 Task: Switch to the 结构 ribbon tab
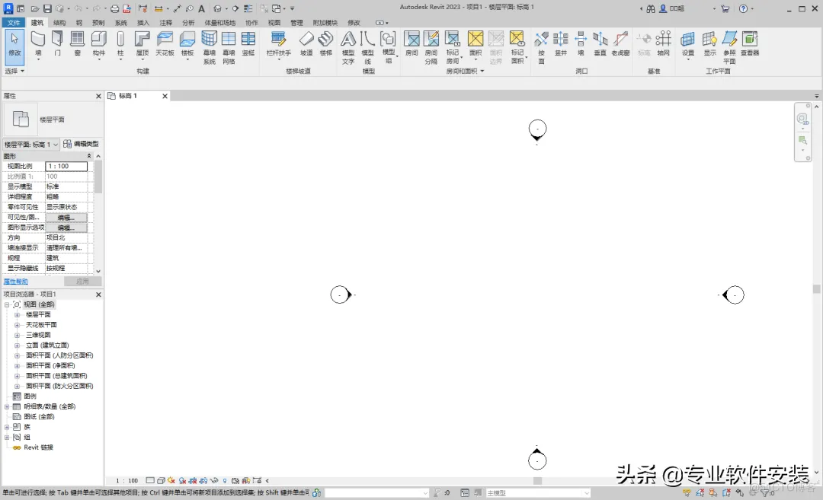coord(59,23)
